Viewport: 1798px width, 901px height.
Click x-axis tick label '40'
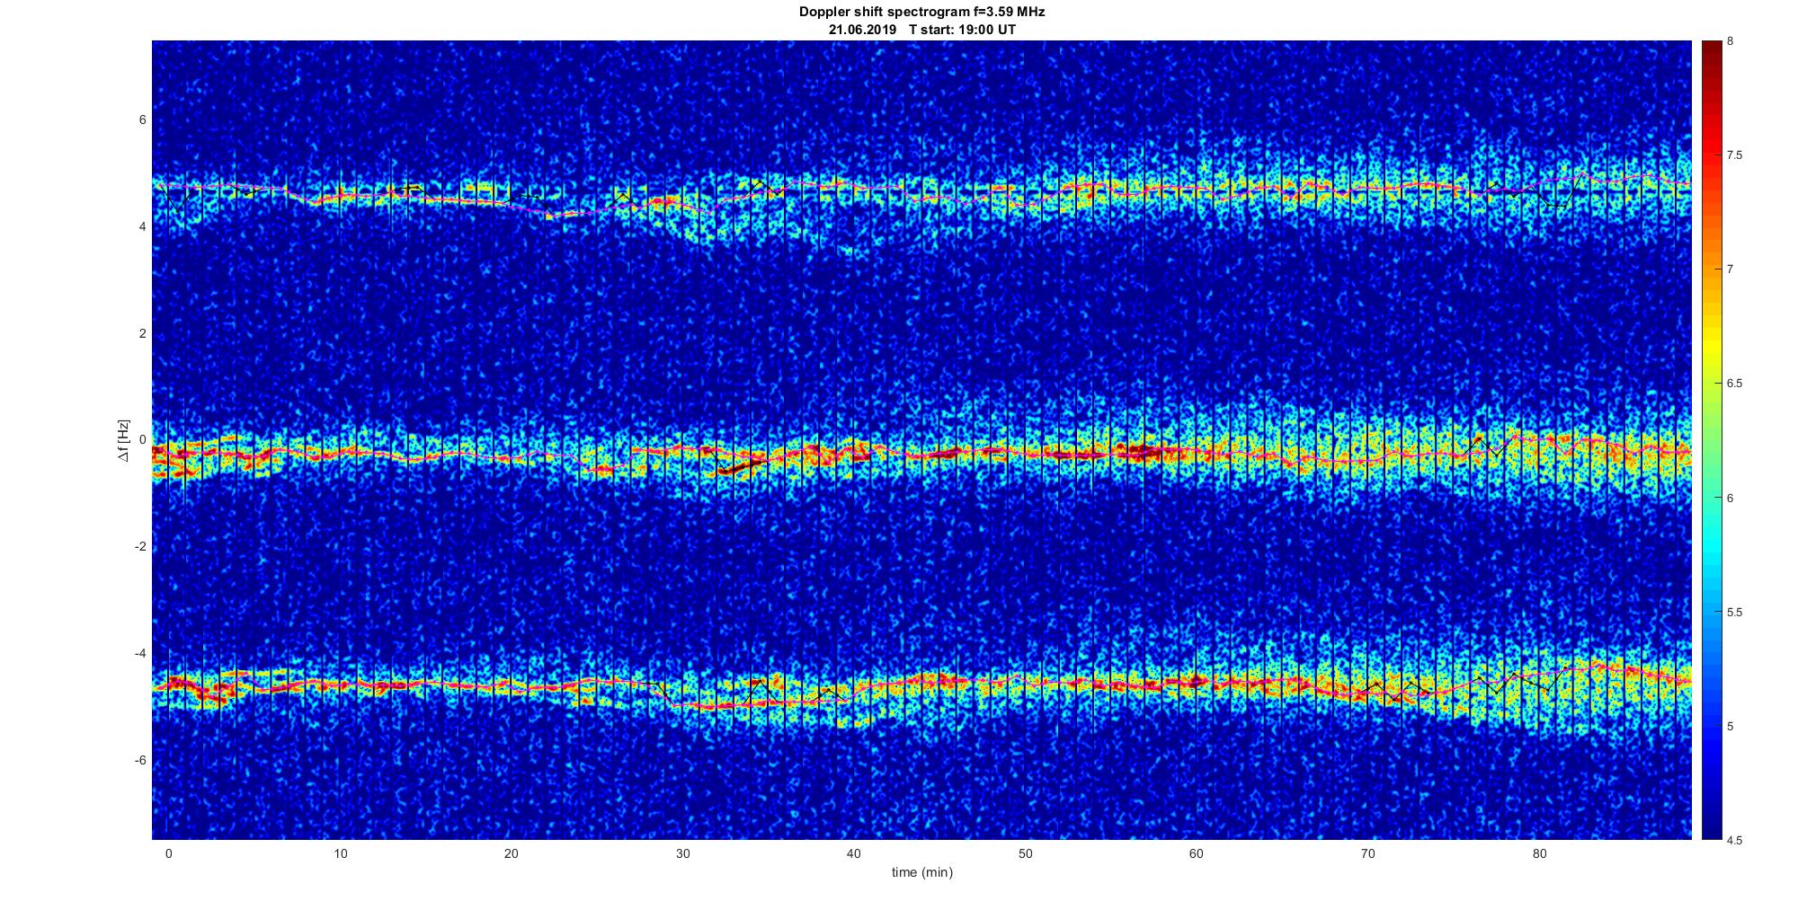(853, 853)
